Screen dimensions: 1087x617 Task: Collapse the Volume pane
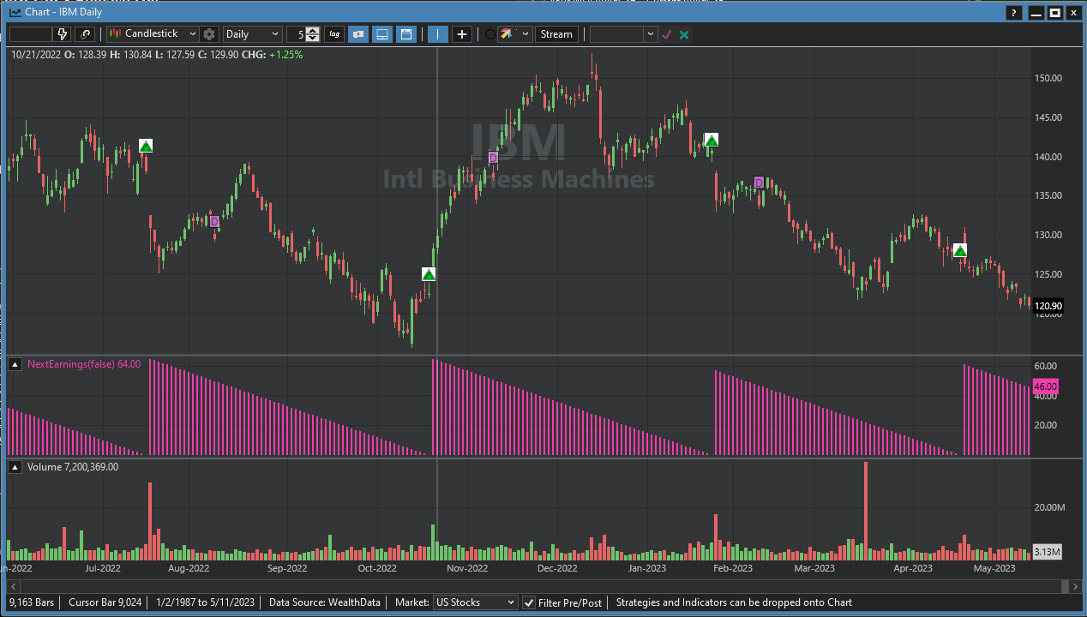15,467
